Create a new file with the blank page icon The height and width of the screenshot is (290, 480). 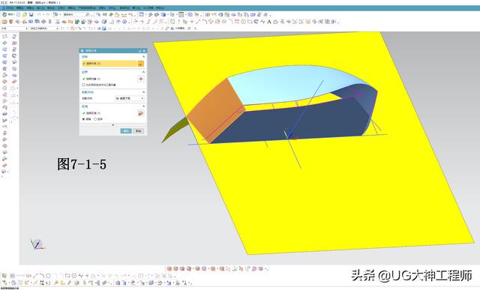18,14
